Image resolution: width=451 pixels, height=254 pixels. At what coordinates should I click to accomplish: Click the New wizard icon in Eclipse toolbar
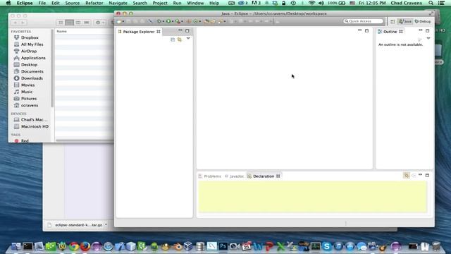[118, 21]
